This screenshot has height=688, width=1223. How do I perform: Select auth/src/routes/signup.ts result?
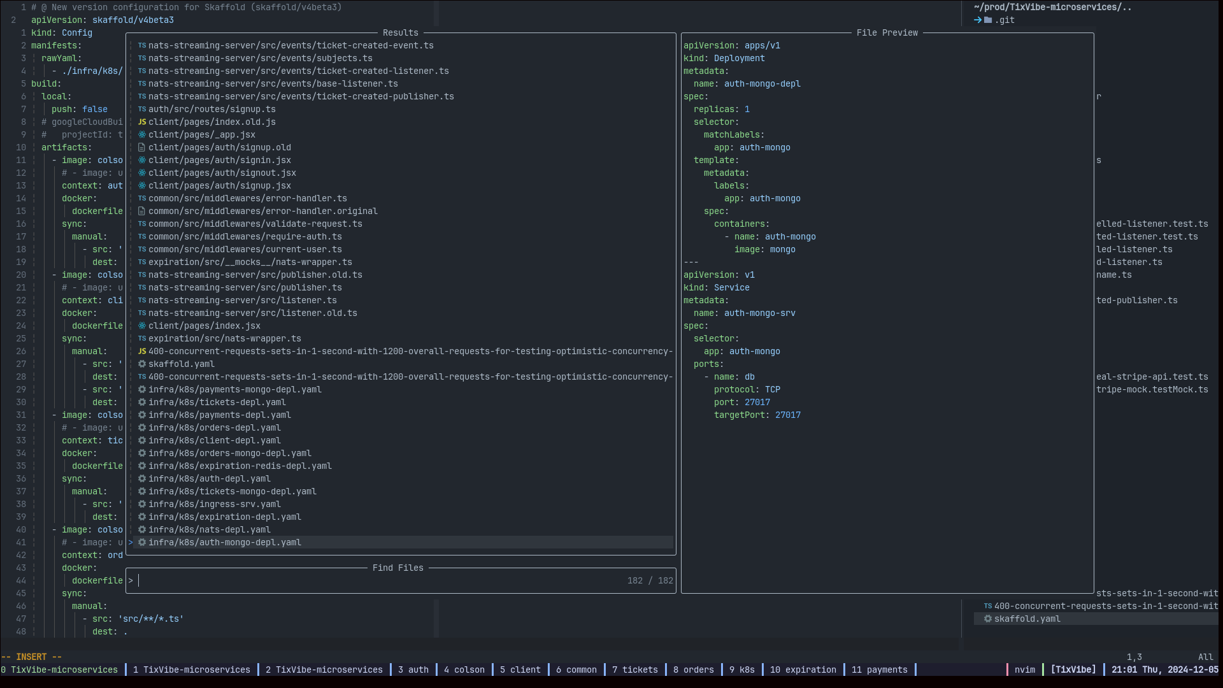211,109
